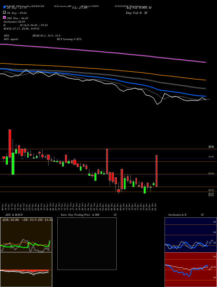Click the 'SI 14/3: 36.36 / 39.35' readout
Image resolution: width=217 pixels, height=287 pixels.
34,25
